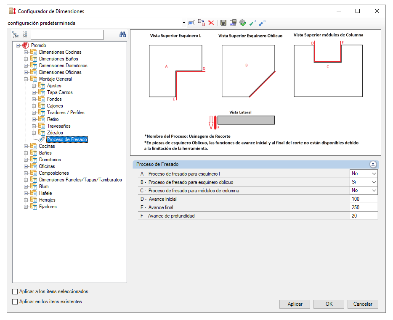Click the Proceso de Fresado section header
The image size is (393, 320).
coord(255,164)
